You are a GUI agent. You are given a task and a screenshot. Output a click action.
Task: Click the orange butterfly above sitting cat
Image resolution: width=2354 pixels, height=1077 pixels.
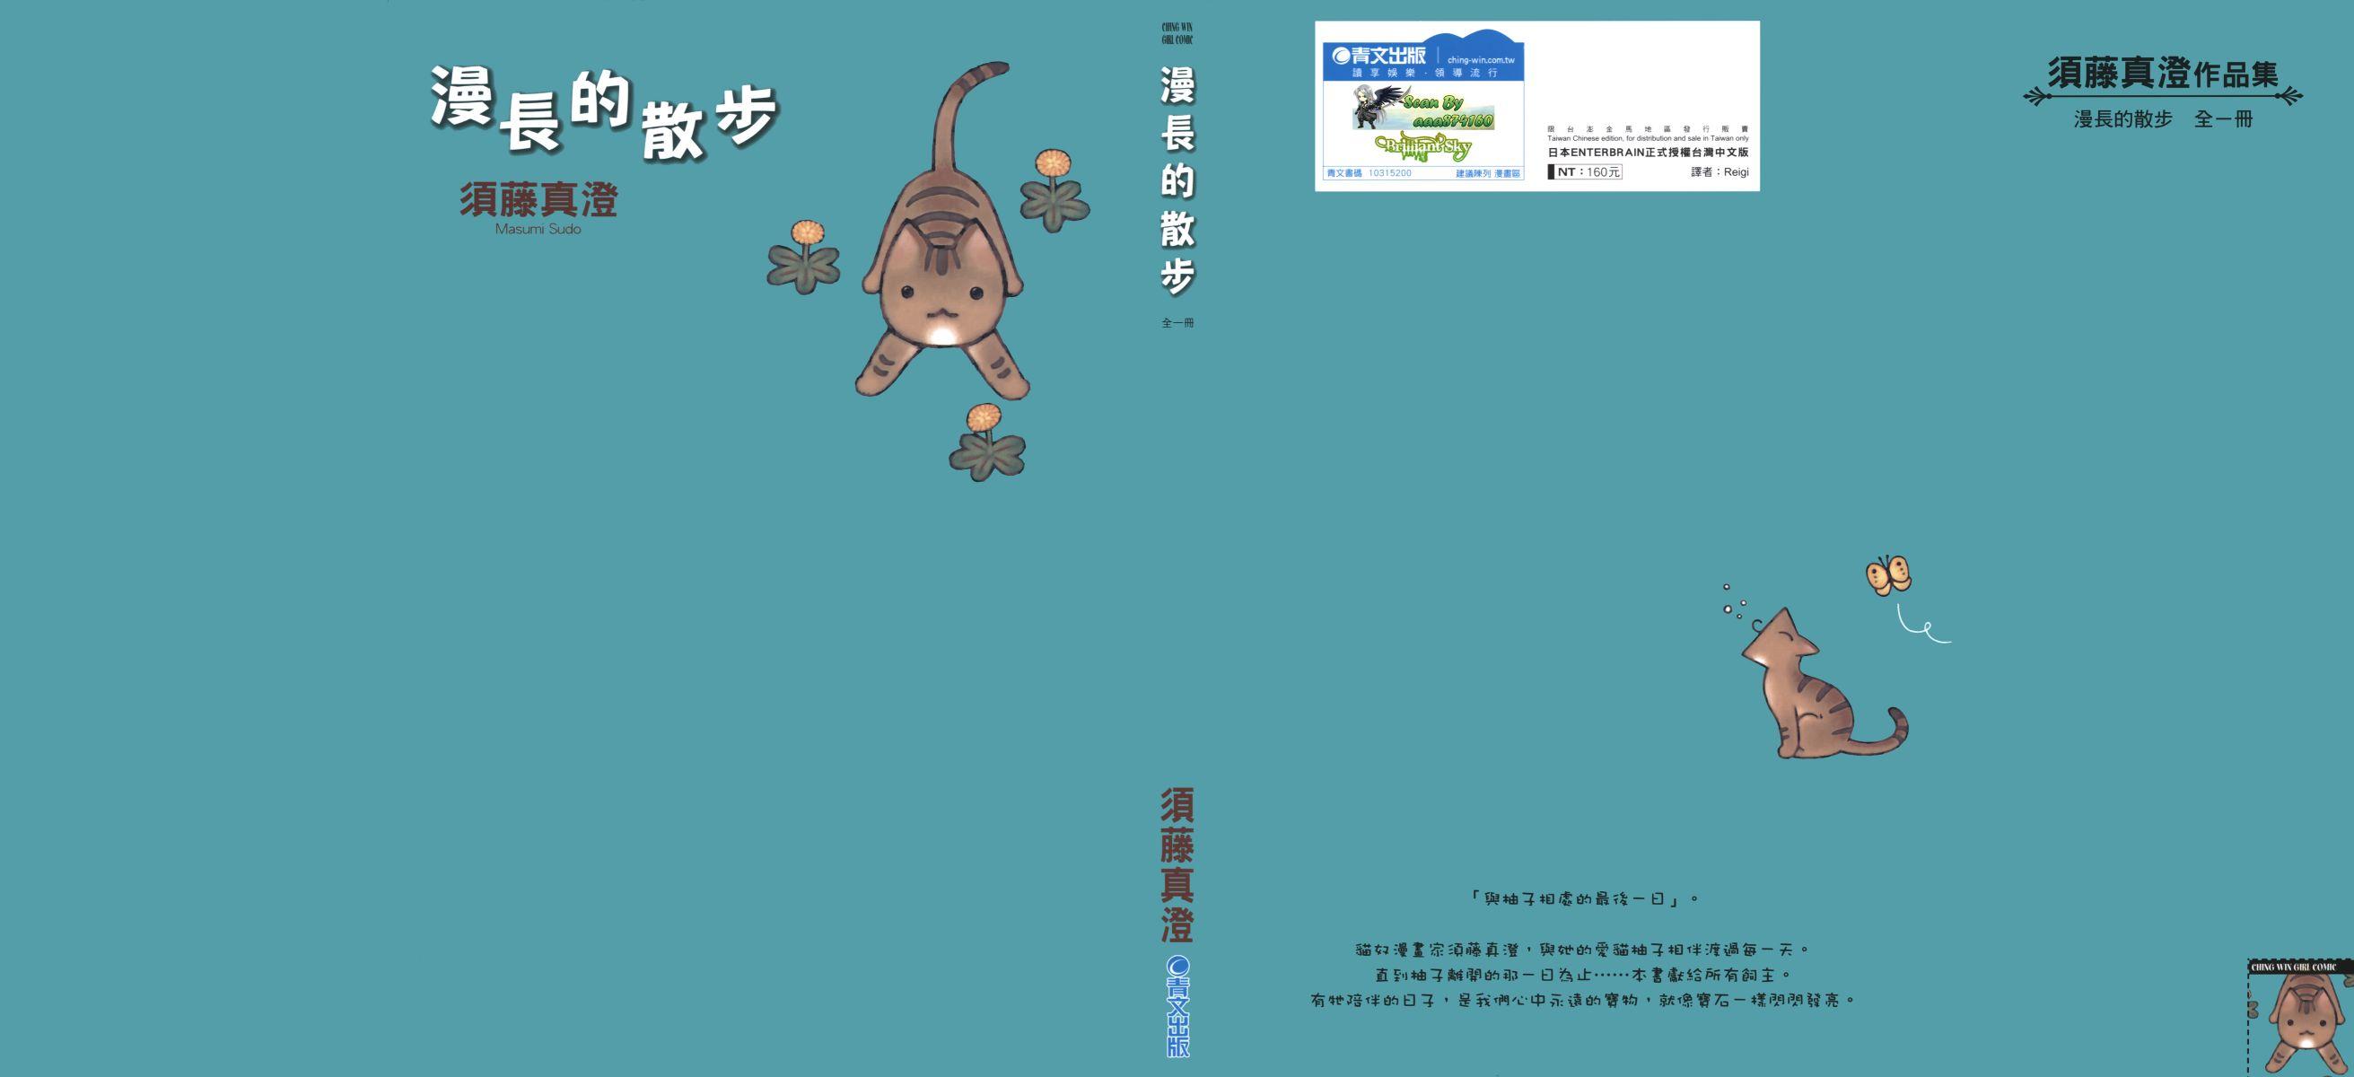1888,575
